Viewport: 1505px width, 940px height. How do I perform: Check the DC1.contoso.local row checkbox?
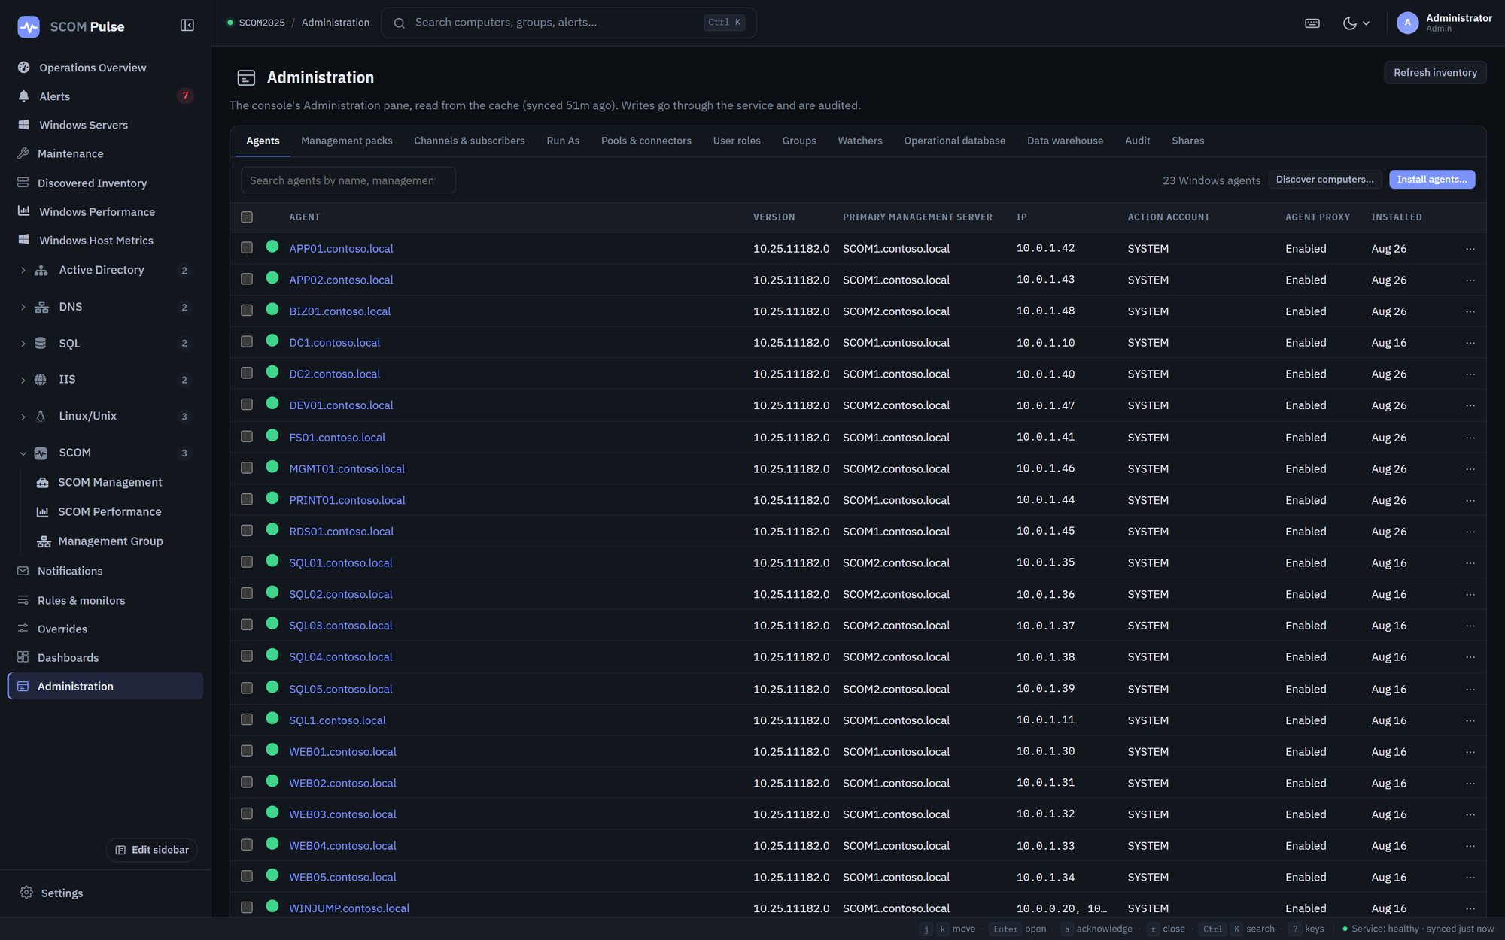[247, 341]
